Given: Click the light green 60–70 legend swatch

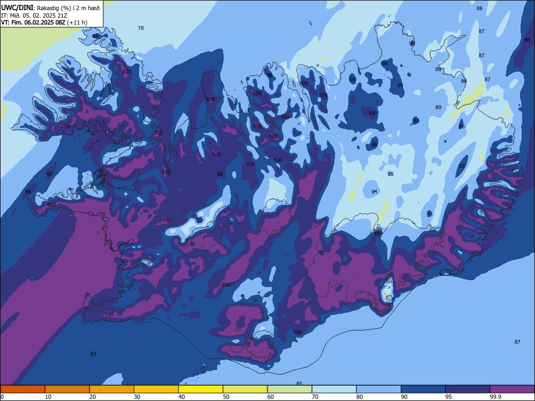Looking at the screenshot, I should (x=289, y=389).
